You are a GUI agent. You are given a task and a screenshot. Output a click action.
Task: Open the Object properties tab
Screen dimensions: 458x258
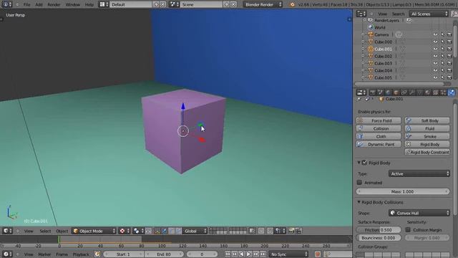pyautogui.click(x=396, y=92)
